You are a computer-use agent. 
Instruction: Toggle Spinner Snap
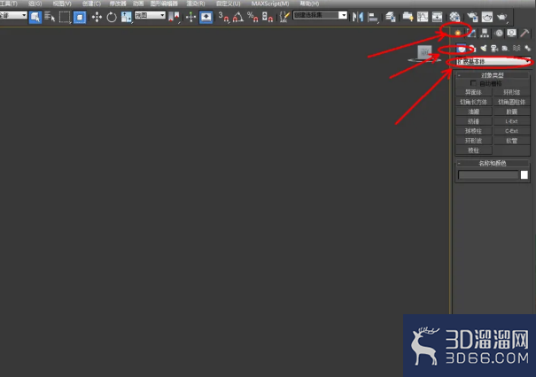267,17
